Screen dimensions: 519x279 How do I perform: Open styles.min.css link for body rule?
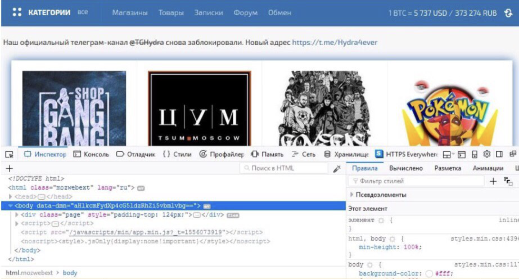[486, 265]
